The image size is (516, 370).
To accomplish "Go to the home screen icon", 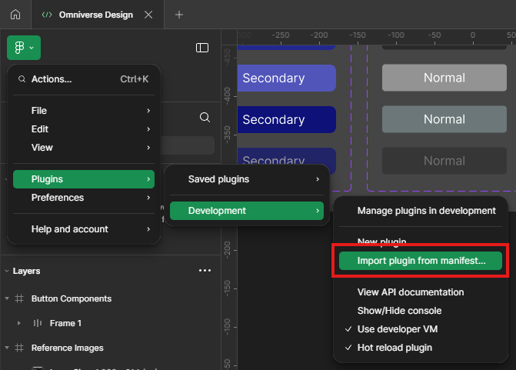I will pos(15,15).
